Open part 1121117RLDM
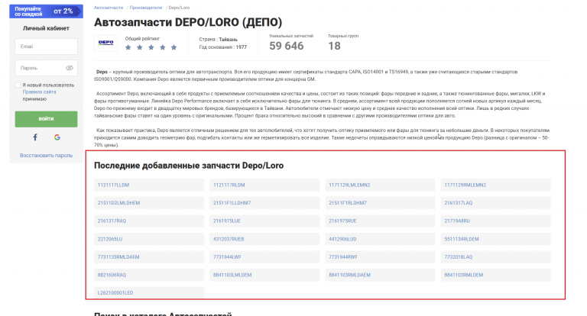The height and width of the screenshot is (316, 587). point(264,185)
